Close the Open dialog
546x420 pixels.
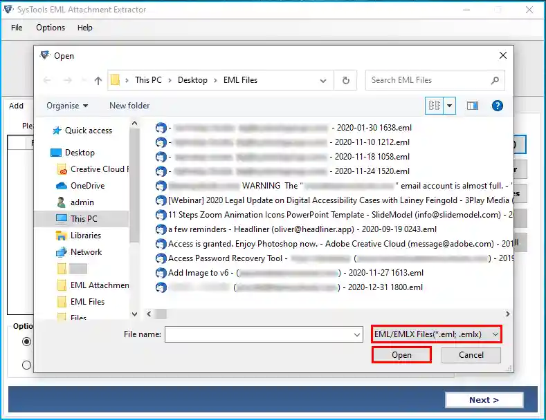502,55
